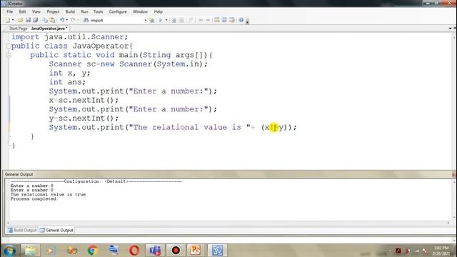
Task: Toggle the Output window panel icon
Action: (x=224, y=20)
